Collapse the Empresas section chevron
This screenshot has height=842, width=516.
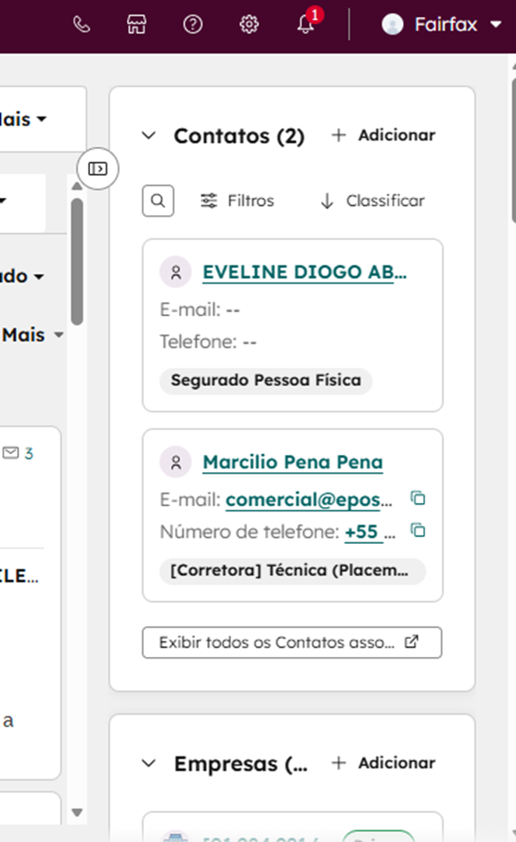[149, 763]
